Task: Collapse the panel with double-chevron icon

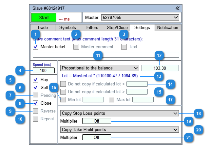Action: [178, 8]
